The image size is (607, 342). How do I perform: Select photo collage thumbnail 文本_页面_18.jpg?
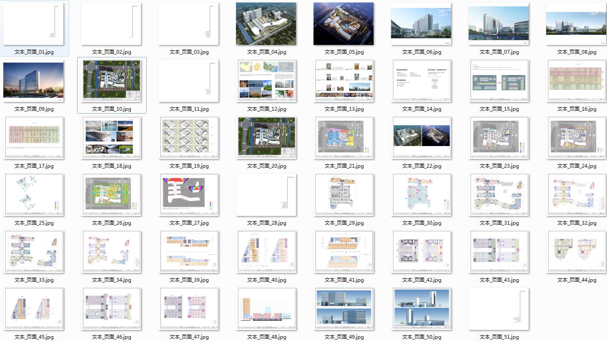pyautogui.click(x=111, y=138)
